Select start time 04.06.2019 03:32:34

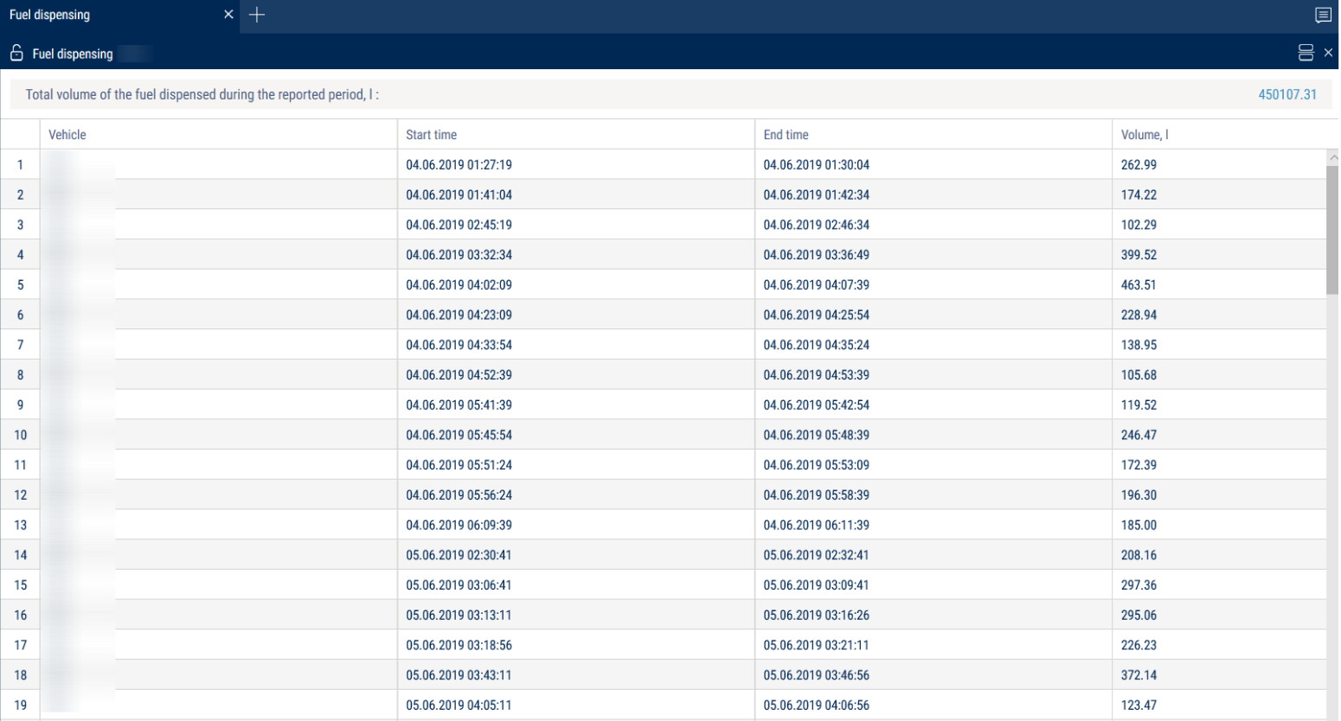click(459, 254)
